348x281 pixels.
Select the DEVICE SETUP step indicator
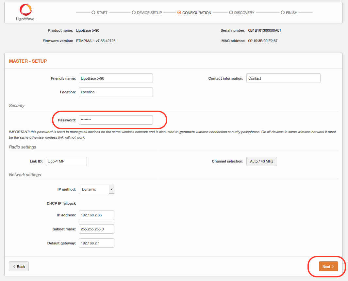(x=134, y=12)
